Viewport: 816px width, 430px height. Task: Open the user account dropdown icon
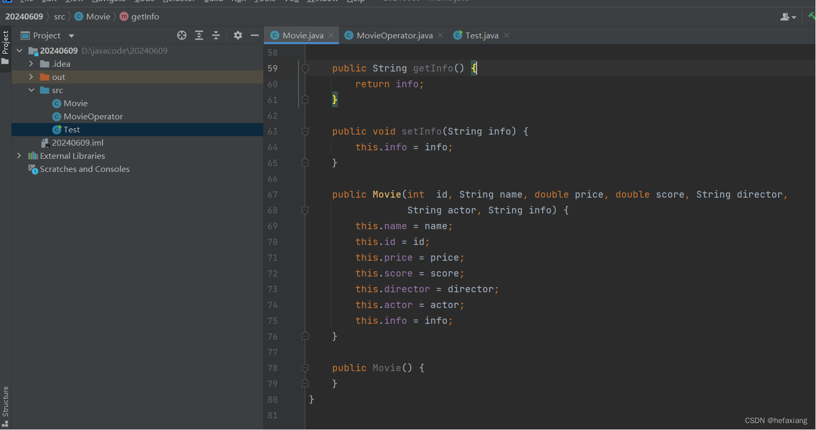click(x=788, y=17)
